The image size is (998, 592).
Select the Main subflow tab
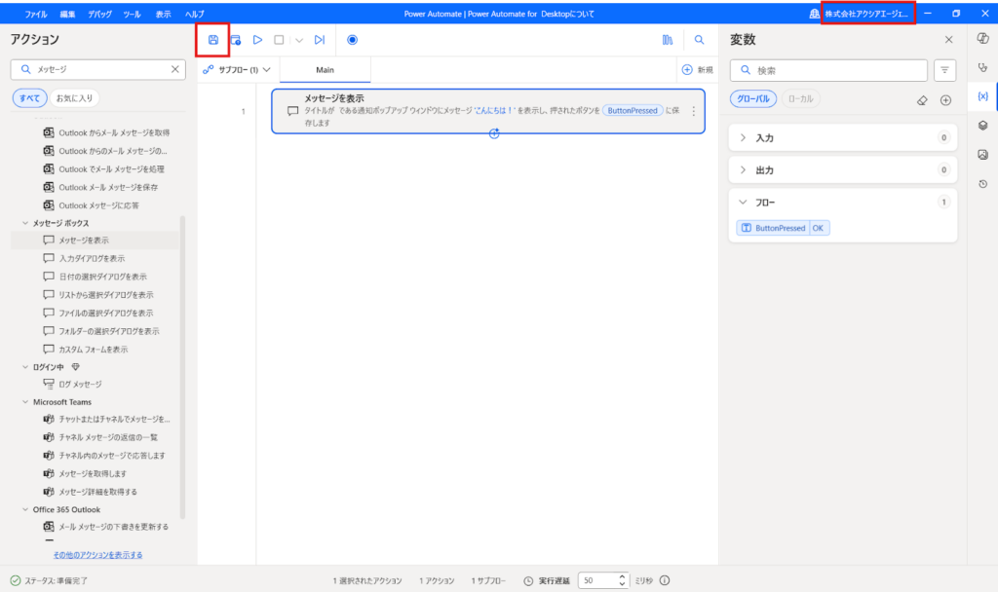(x=325, y=70)
